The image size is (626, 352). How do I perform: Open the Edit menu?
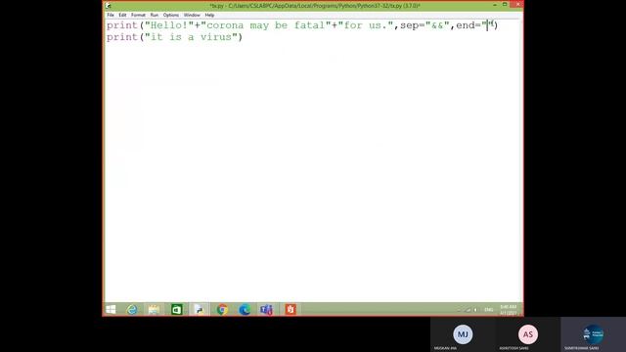click(122, 16)
